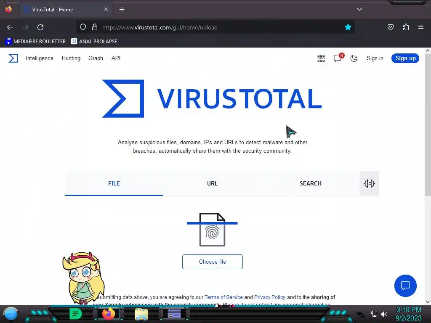Open the Firefox extensions puzzle icon
The width and height of the screenshot is (431, 323).
coord(406,27)
